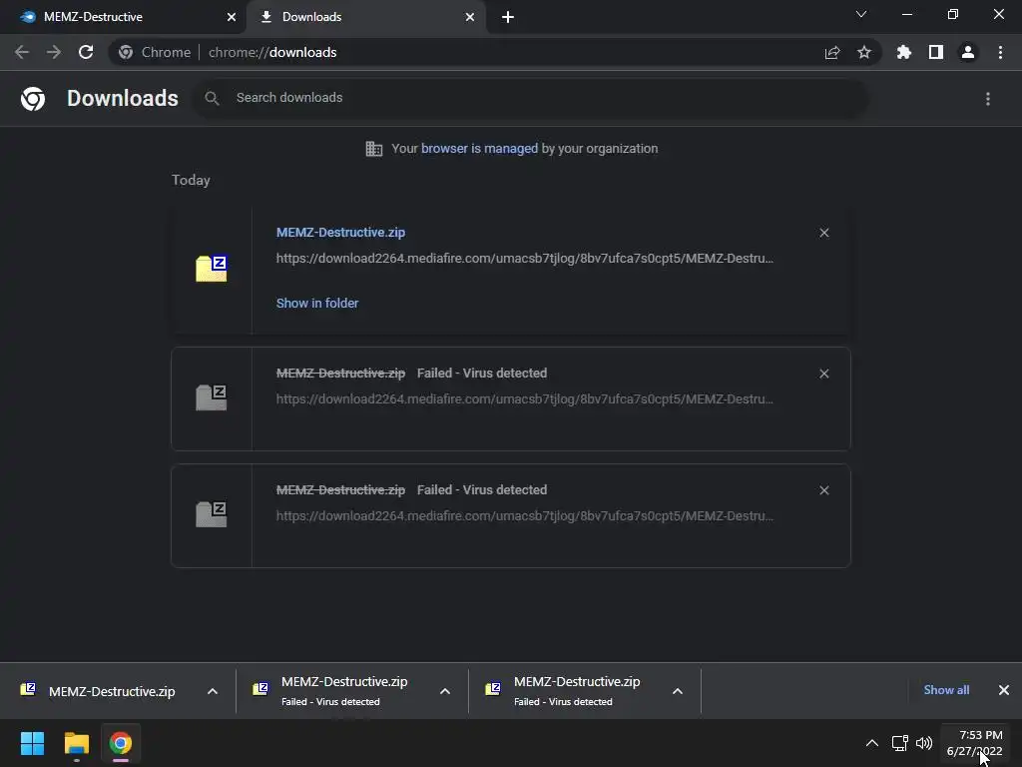Expand options for completed shelf download
Viewport: 1022px width, 767px height.
click(x=213, y=691)
